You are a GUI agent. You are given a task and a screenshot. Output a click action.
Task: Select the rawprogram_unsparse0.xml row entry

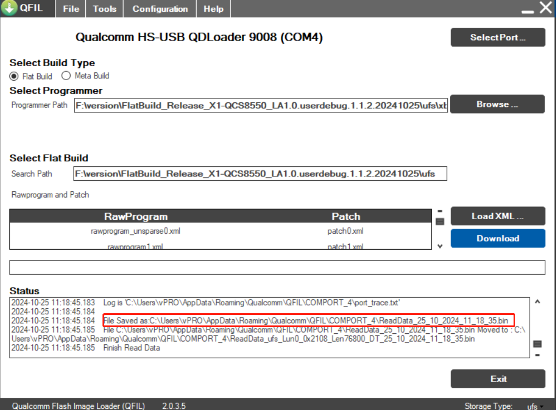(135, 231)
